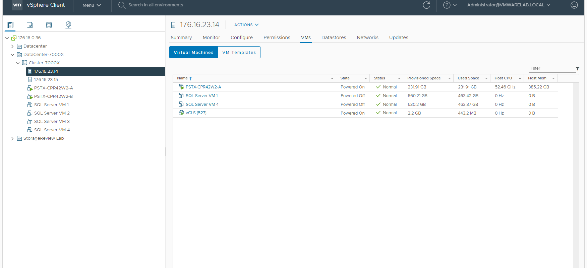The height and width of the screenshot is (268, 587).
Task: Open the State column dropdown arrow
Action: tap(366, 78)
